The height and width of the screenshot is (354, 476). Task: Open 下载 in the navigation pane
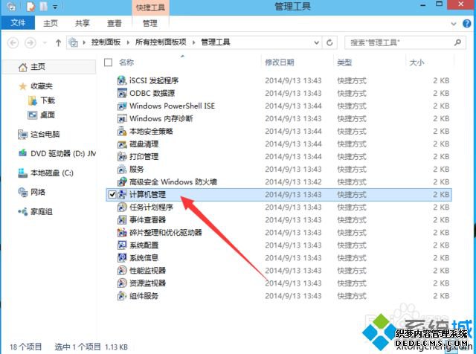click(48, 100)
